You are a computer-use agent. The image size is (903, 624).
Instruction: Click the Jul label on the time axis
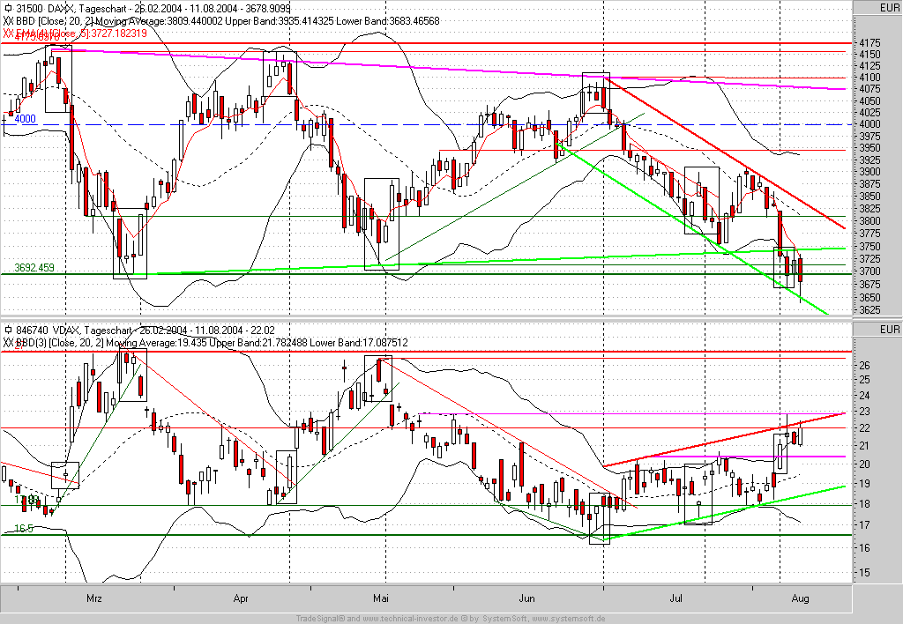click(x=675, y=598)
